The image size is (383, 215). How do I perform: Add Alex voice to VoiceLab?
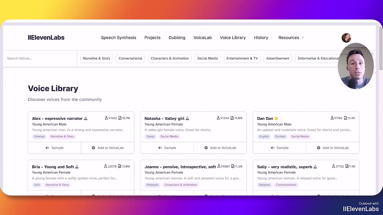click(x=107, y=148)
